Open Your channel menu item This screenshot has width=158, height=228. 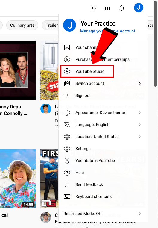point(103,47)
